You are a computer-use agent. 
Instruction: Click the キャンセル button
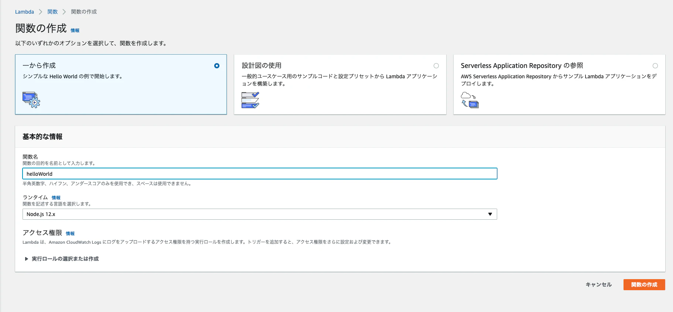pyautogui.click(x=599, y=285)
